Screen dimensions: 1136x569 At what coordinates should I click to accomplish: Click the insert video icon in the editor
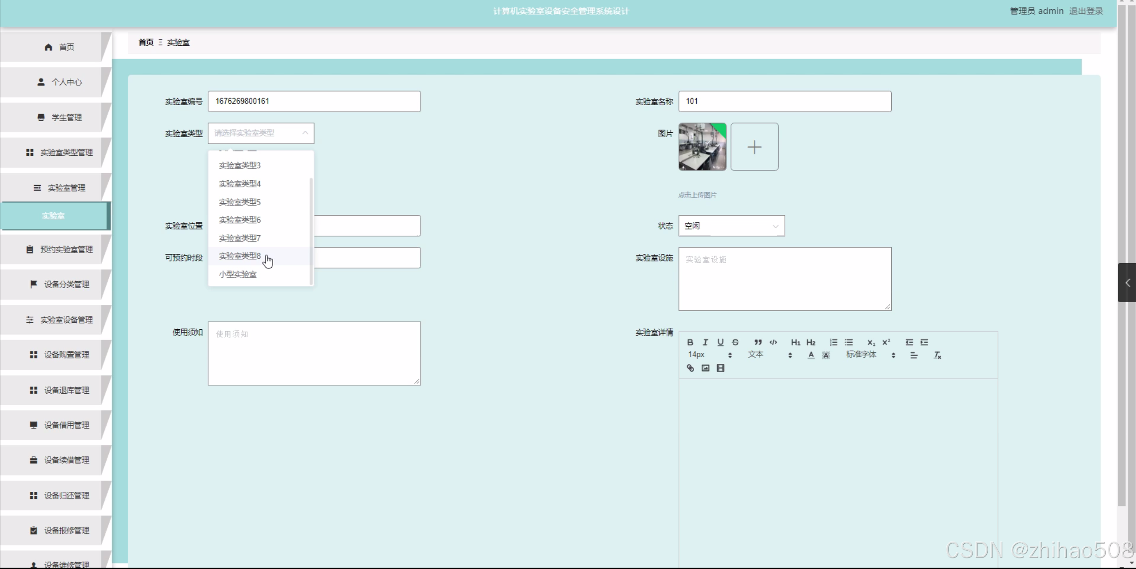point(720,368)
